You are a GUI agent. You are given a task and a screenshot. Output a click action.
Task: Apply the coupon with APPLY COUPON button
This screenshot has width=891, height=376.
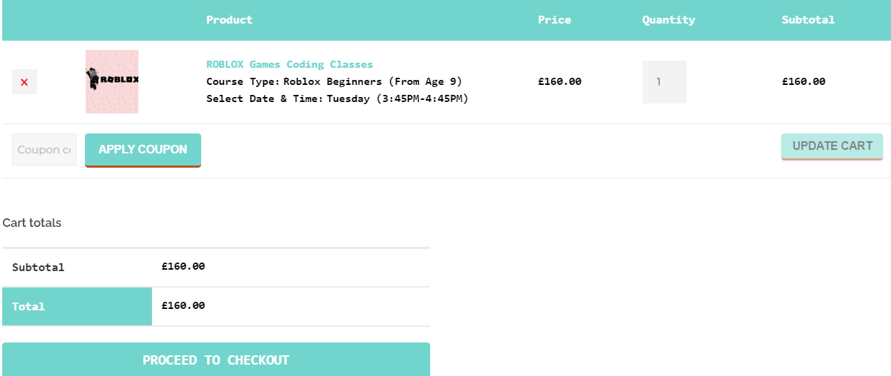[143, 150]
